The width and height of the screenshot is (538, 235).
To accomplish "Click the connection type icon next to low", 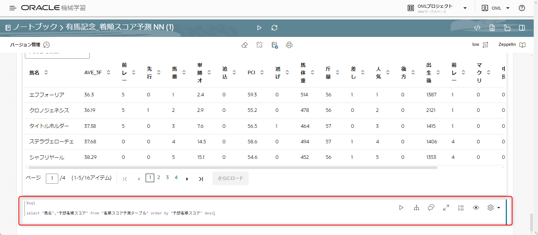I will point(485,45).
